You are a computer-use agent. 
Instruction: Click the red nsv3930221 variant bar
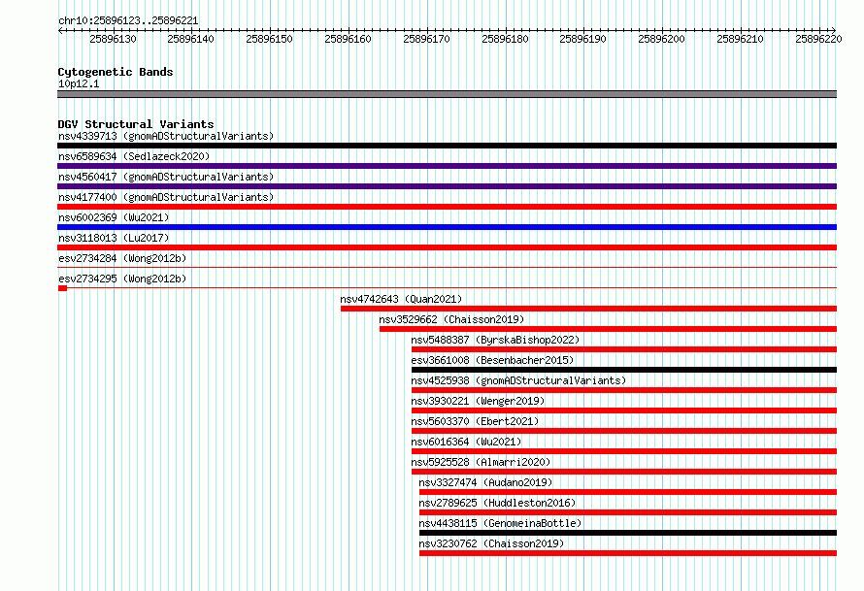click(x=624, y=410)
